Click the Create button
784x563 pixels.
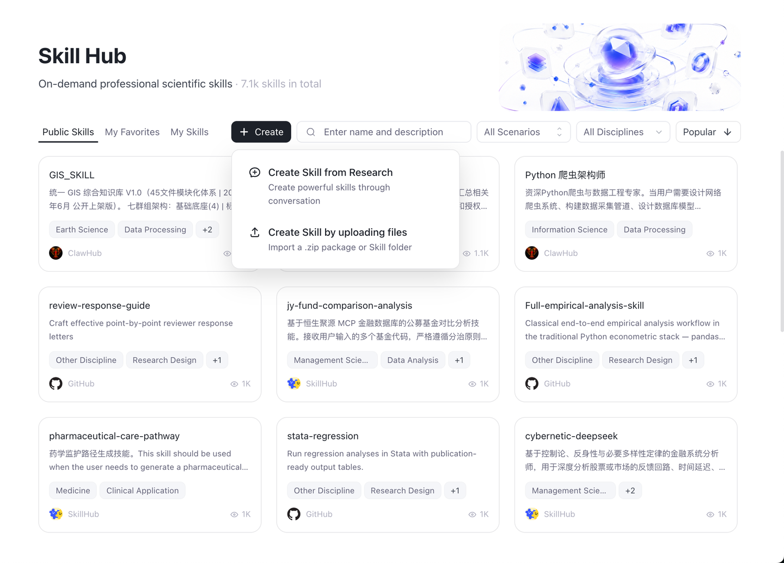(x=261, y=132)
